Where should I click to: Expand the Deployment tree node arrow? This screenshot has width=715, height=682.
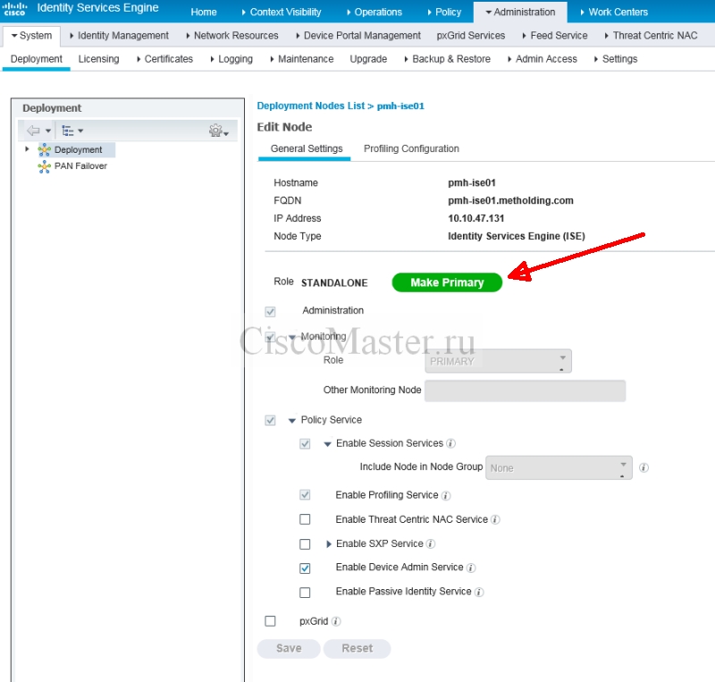coord(27,149)
